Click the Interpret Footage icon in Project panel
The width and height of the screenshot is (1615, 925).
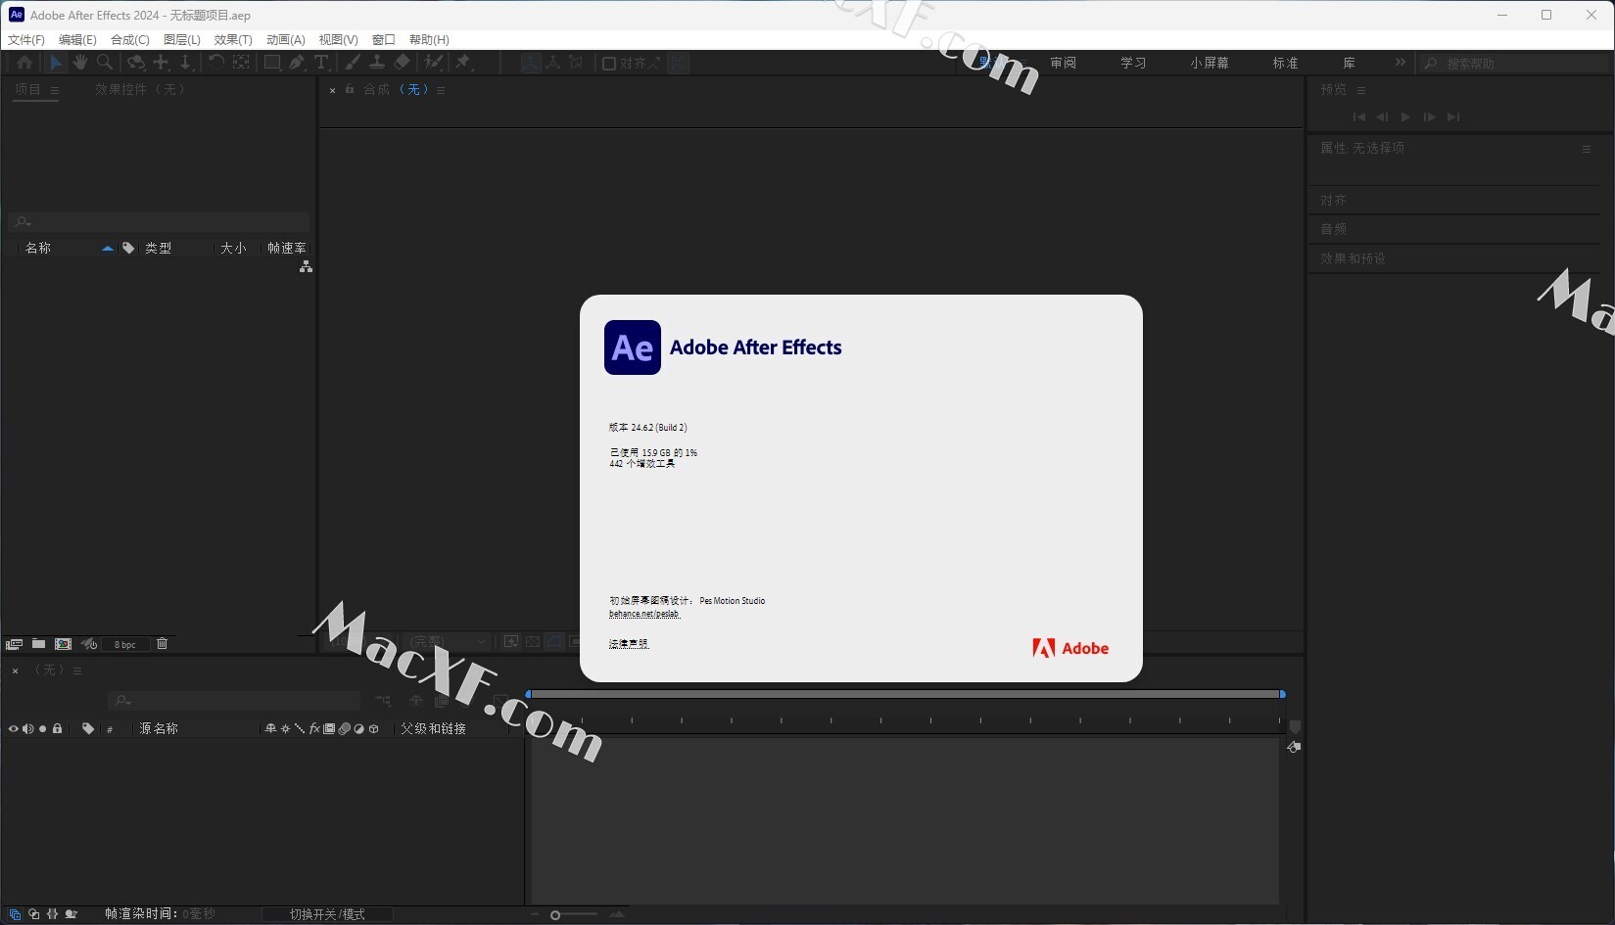(x=15, y=644)
